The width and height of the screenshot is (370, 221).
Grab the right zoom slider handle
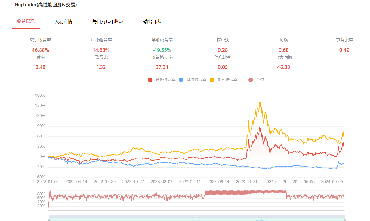tap(345, 220)
